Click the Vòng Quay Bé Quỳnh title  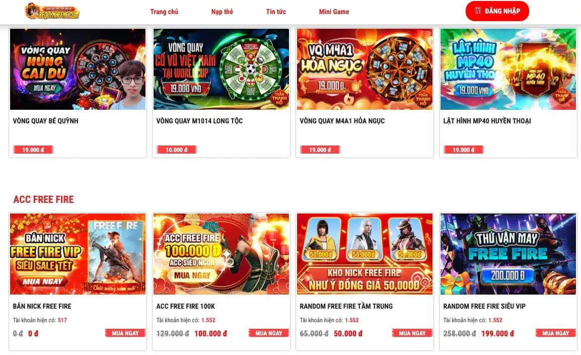tap(46, 121)
